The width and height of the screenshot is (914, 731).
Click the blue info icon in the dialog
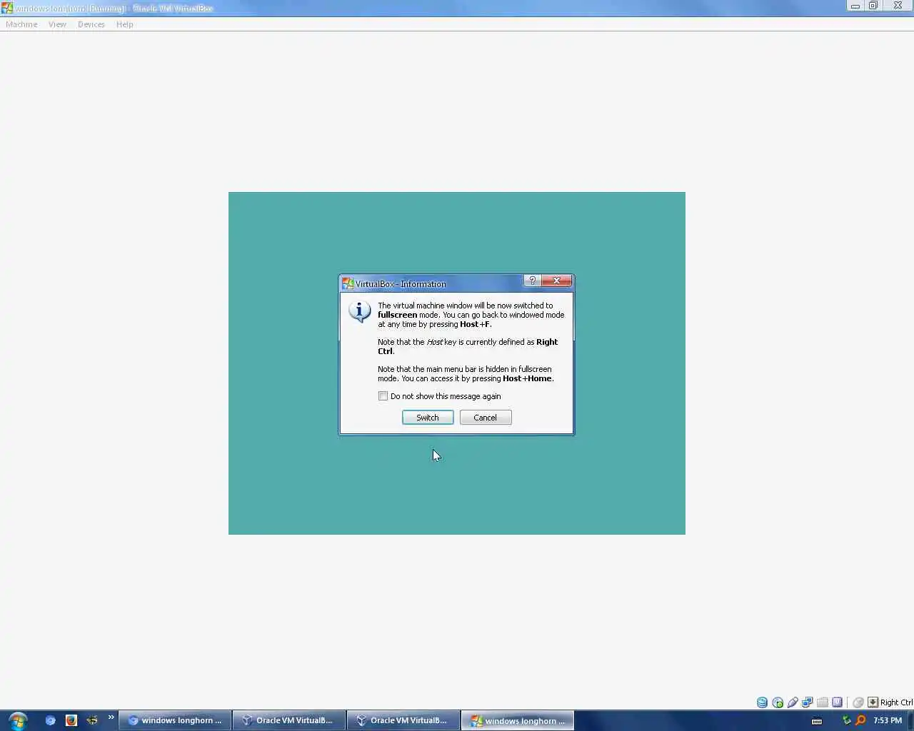pyautogui.click(x=359, y=312)
